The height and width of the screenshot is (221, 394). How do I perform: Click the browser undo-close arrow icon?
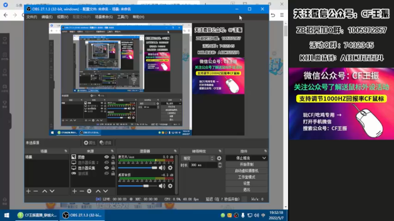pyautogui.click(x=273, y=15)
